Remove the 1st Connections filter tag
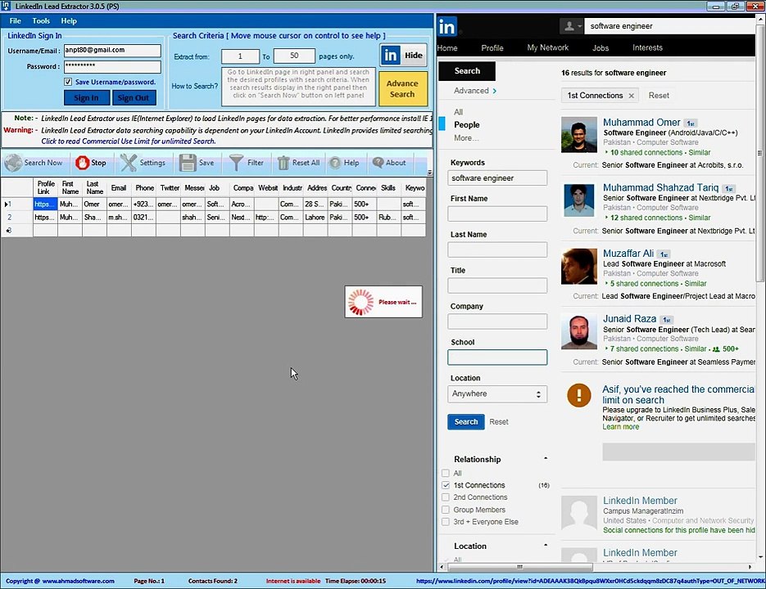 click(x=631, y=96)
